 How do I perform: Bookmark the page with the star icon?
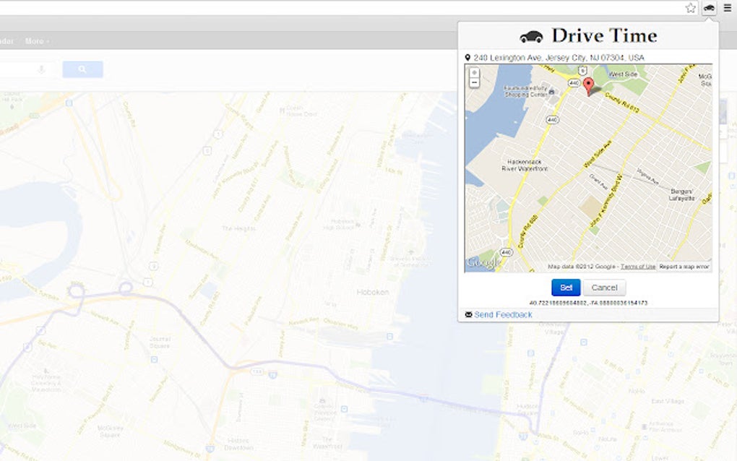tap(691, 7)
